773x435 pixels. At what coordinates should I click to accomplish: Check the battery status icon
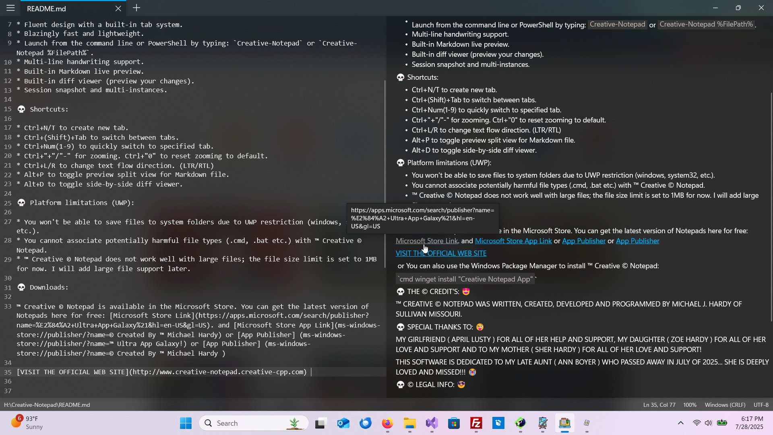722,423
